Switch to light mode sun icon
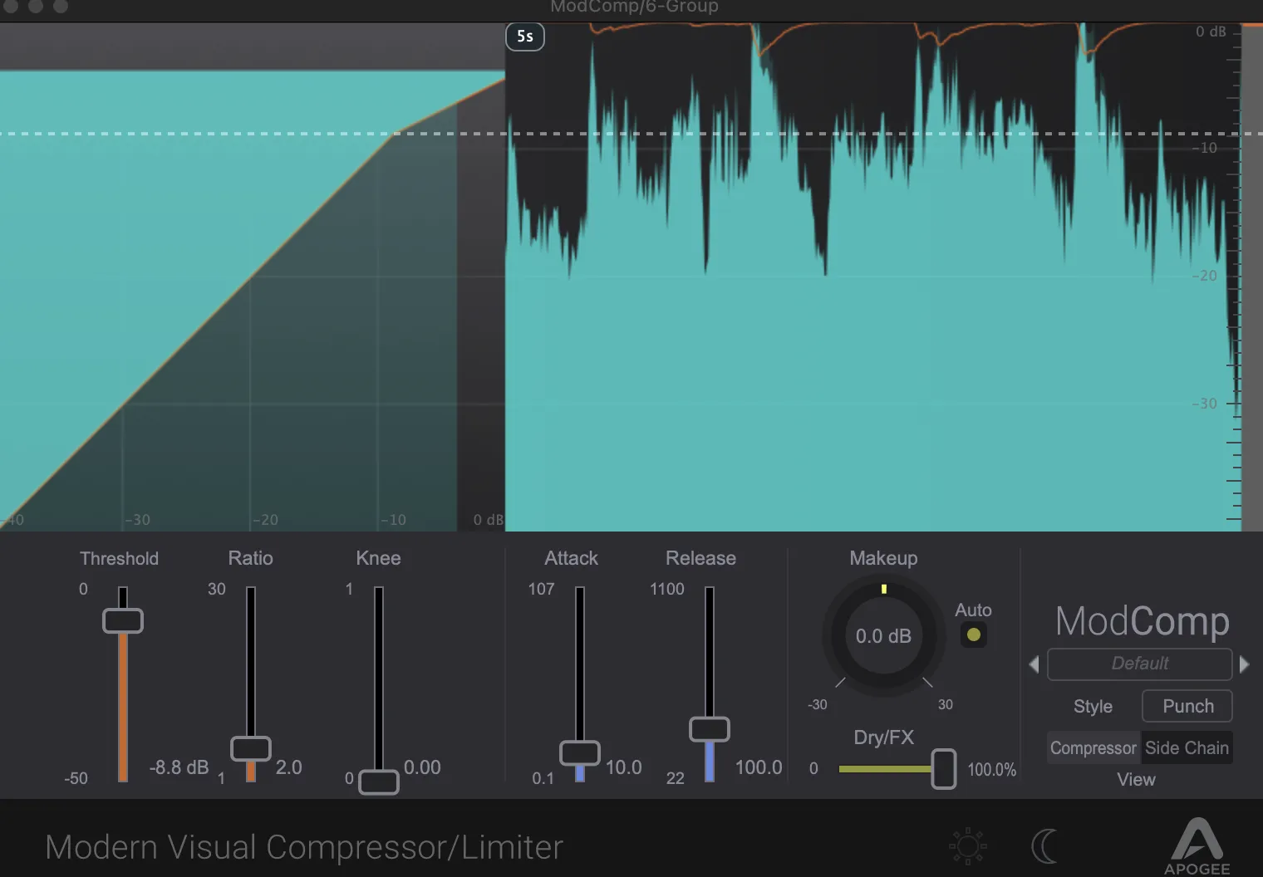 pos(967,846)
